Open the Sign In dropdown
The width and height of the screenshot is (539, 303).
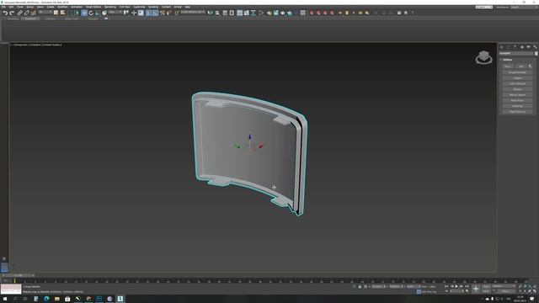coord(484,7)
